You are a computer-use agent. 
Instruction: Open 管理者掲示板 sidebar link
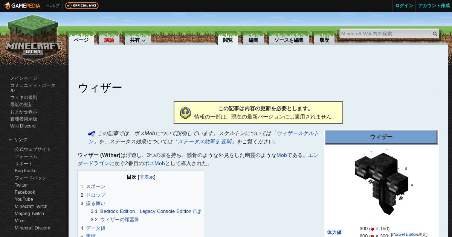(24, 119)
